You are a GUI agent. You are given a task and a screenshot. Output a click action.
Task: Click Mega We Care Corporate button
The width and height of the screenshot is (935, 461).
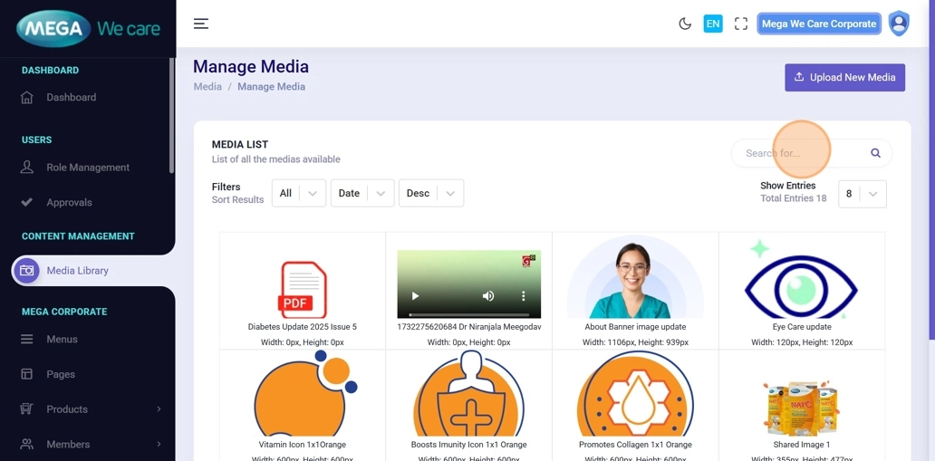point(818,24)
